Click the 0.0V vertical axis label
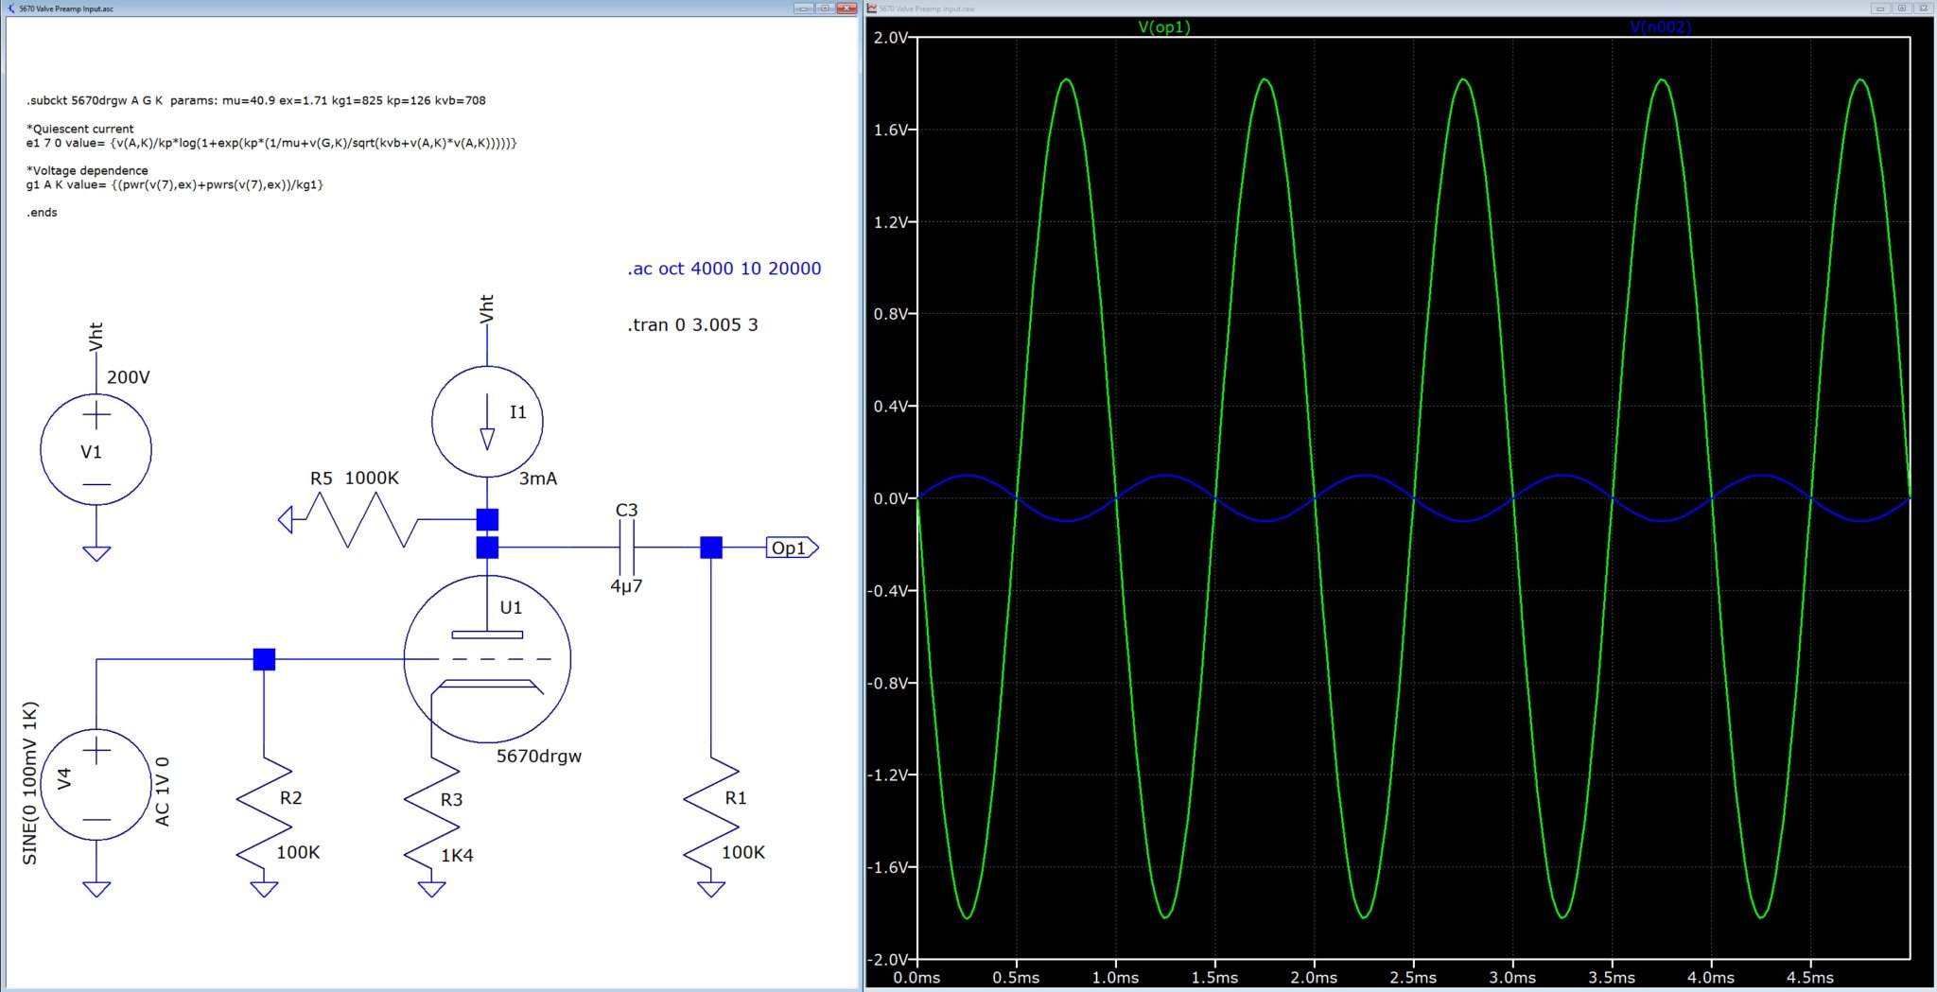Viewport: 1937px width, 992px height. pyautogui.click(x=891, y=498)
